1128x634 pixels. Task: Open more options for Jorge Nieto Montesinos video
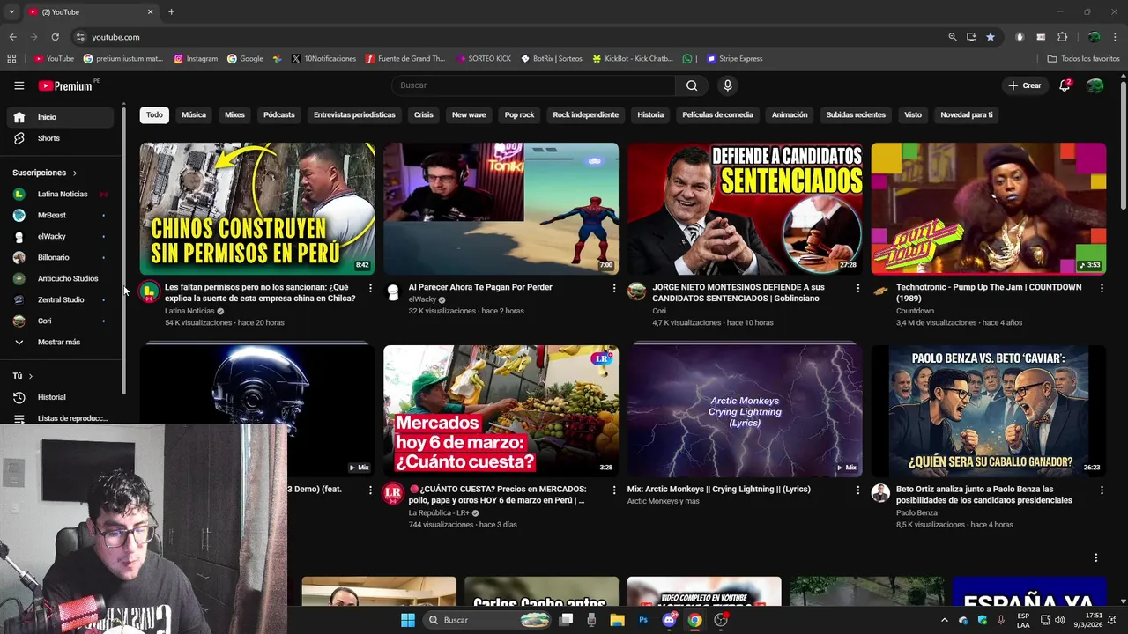[x=857, y=288]
